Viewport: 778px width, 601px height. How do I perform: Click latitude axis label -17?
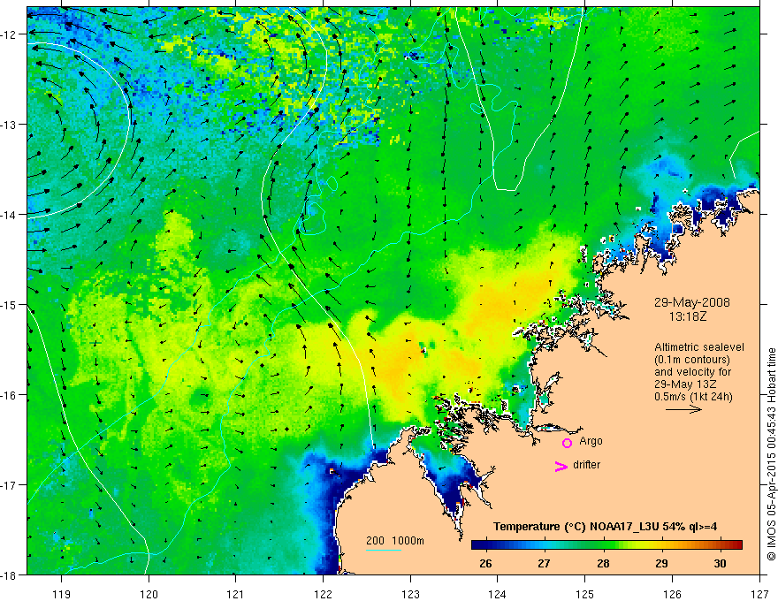pyautogui.click(x=8, y=485)
